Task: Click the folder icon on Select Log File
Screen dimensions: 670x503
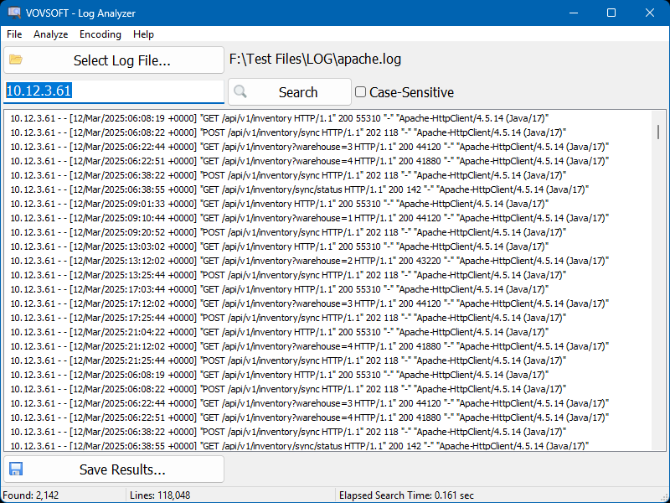Action: (16, 60)
